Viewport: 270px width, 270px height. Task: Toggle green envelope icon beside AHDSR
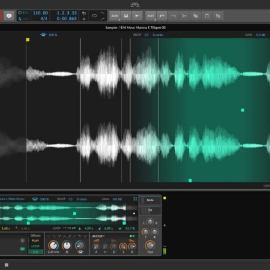[132, 236]
